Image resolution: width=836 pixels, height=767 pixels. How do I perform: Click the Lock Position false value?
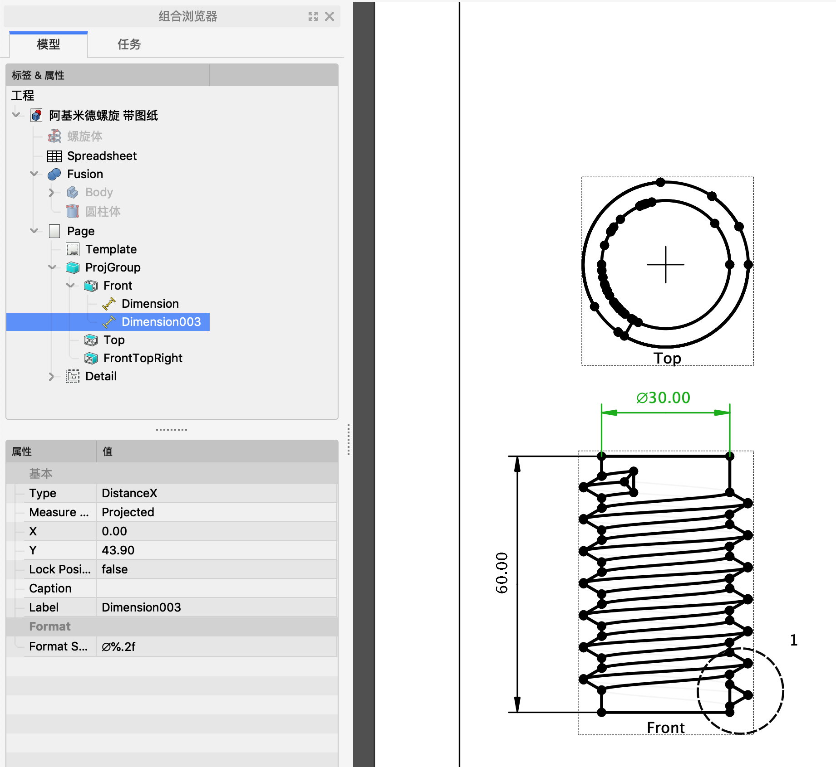click(216, 569)
